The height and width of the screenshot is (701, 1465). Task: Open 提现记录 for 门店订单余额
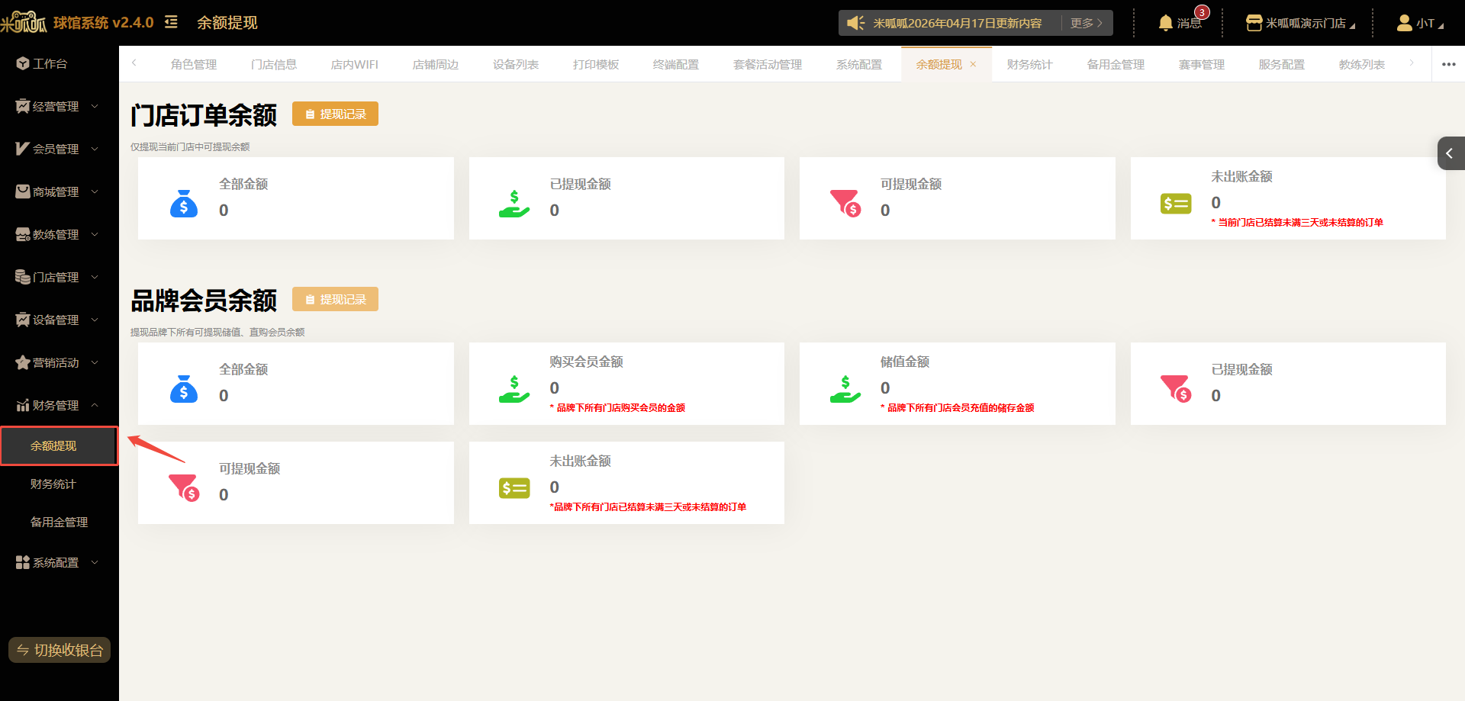[336, 114]
